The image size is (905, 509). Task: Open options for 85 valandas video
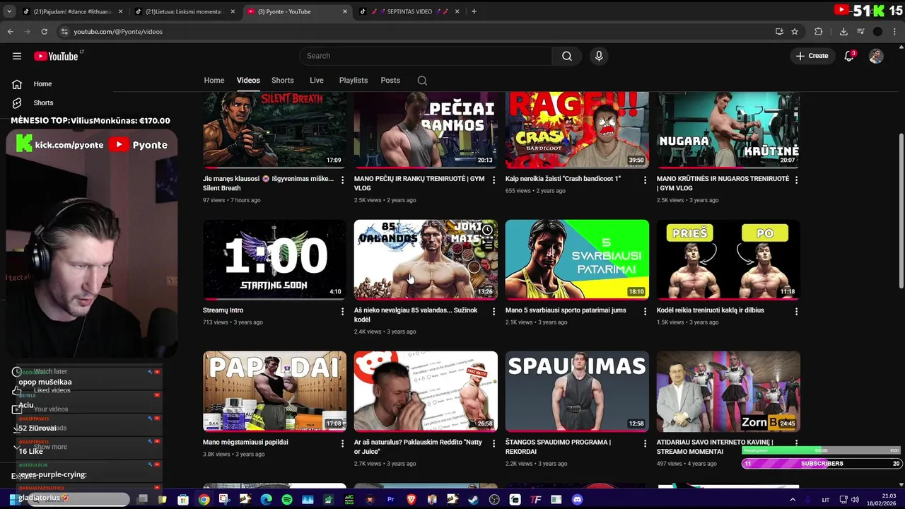click(494, 312)
